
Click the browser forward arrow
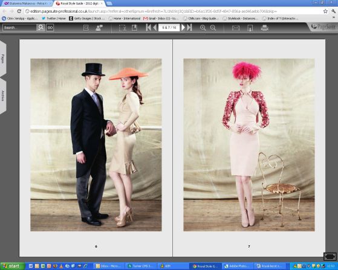coord(12,11)
